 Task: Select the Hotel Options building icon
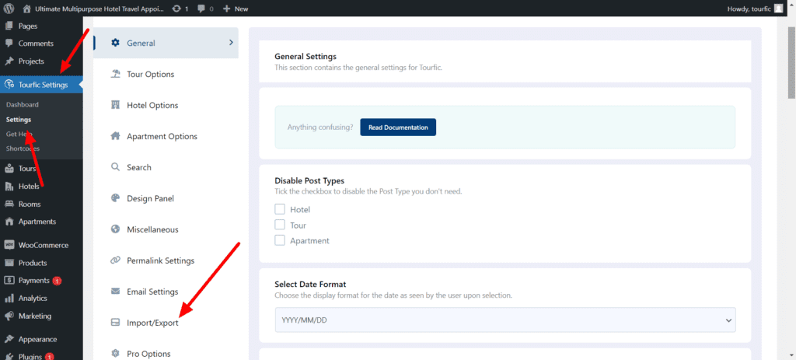pos(115,105)
